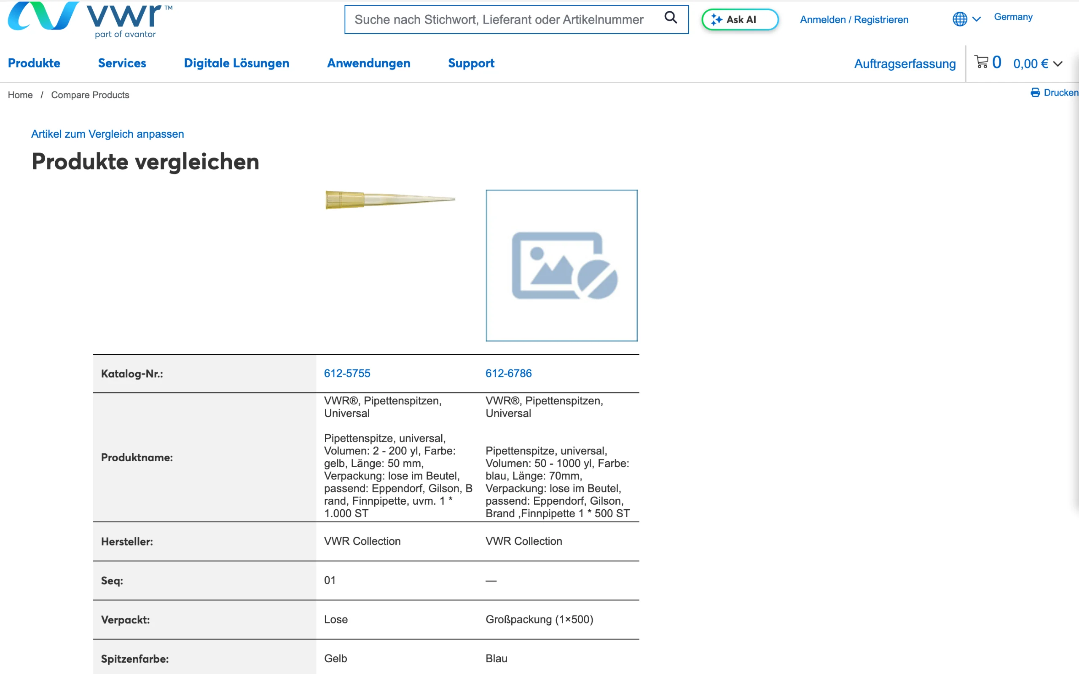Open Anmelden / Registrieren

[x=854, y=20]
